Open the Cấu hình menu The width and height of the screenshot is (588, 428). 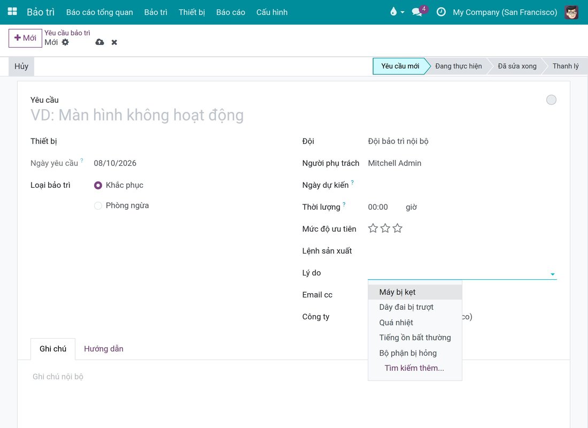click(272, 12)
